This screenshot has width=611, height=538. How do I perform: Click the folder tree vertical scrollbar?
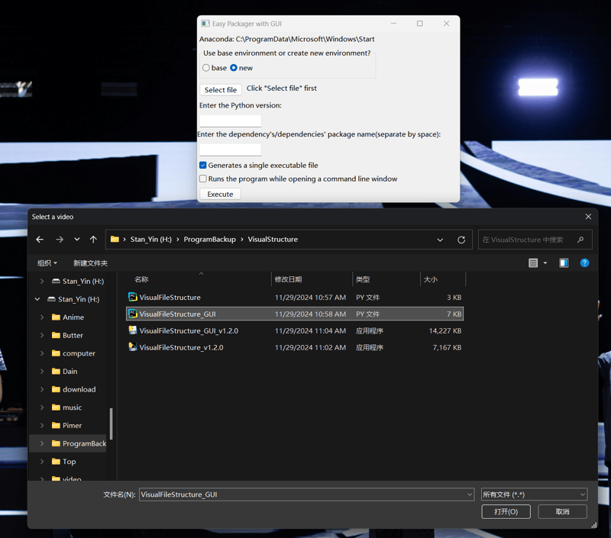[112, 424]
